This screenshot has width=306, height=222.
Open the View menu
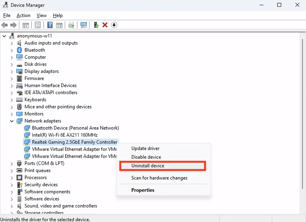41,15
